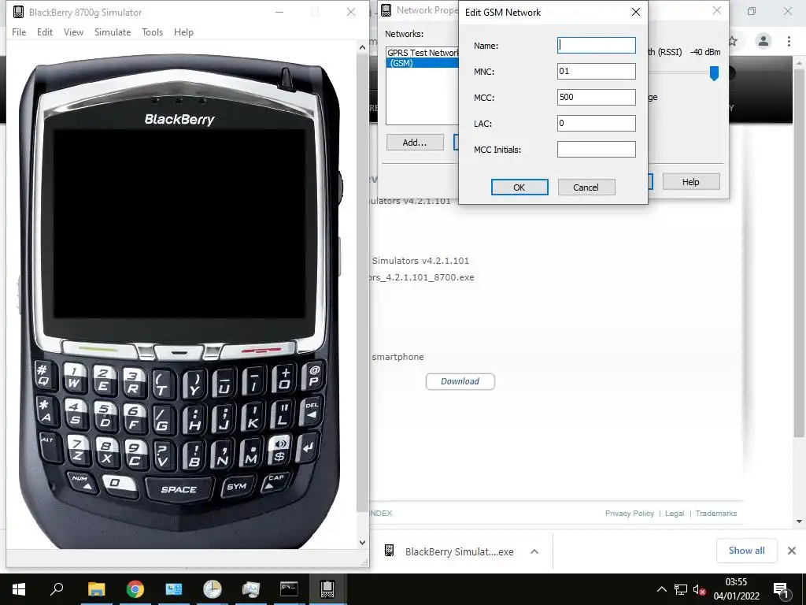The width and height of the screenshot is (806, 605).
Task: Click Show all downloads
Action: [x=746, y=551]
